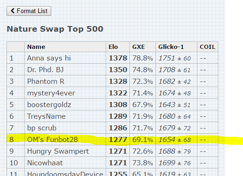Image resolution: width=243 pixels, height=176 pixels.
Task: Click GXE value 72.6%
Action: (142, 151)
